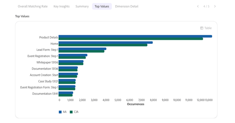The width and height of the screenshot is (235, 123).
Task: Select the CJA legend label
Action: click(76, 112)
